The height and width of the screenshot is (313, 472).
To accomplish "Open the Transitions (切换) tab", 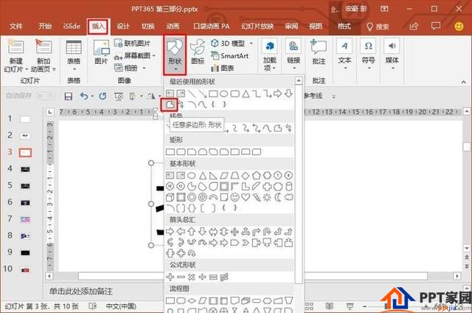I will pyautogui.click(x=147, y=27).
